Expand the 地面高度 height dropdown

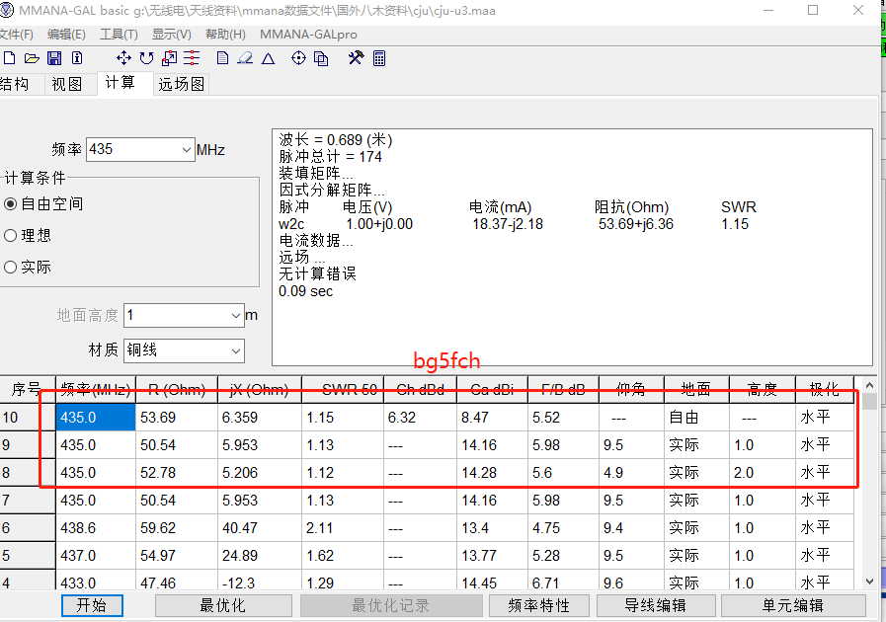(x=235, y=316)
